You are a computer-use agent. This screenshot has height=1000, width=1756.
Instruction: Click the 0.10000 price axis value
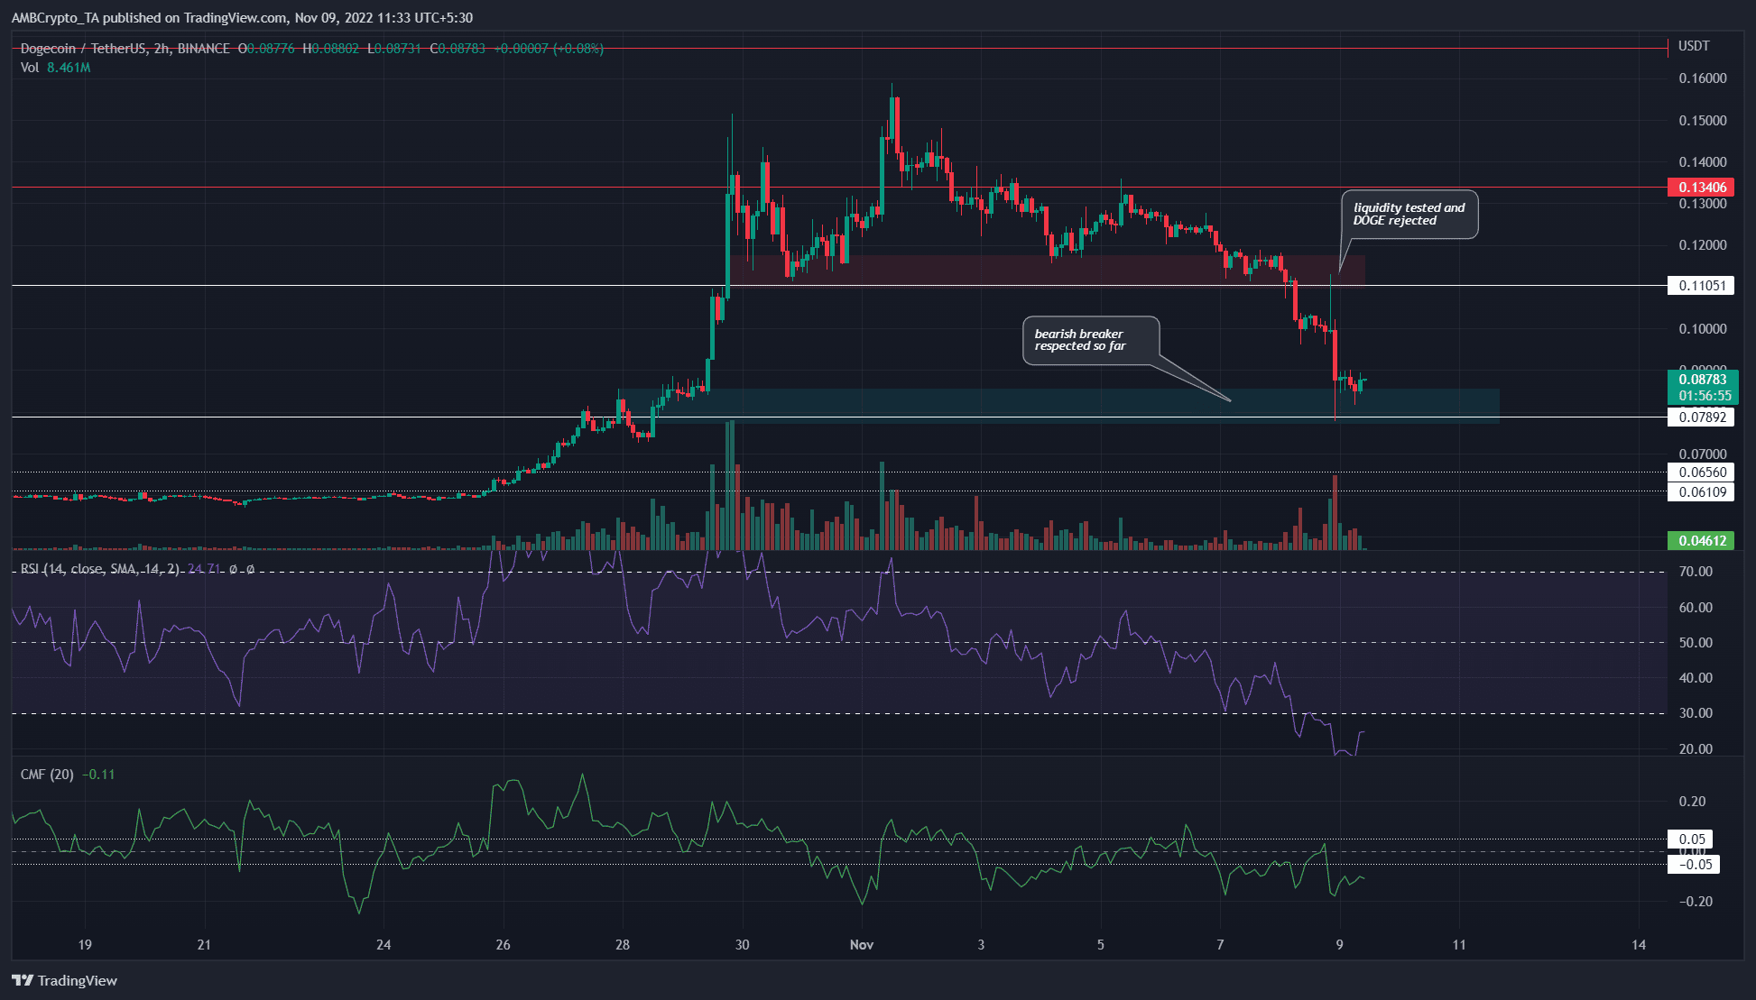[x=1703, y=329]
